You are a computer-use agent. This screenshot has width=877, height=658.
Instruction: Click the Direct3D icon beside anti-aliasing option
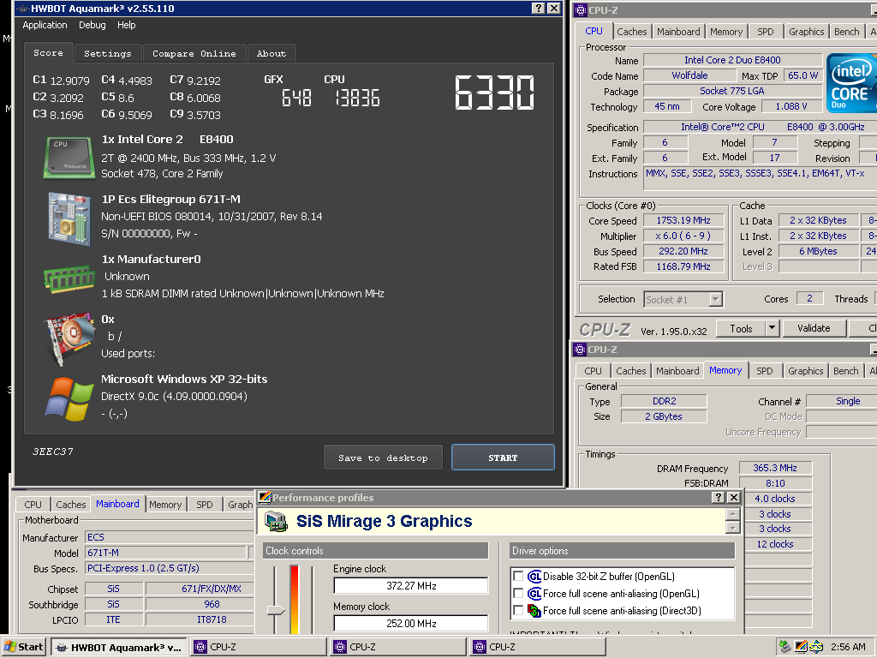pyautogui.click(x=534, y=610)
